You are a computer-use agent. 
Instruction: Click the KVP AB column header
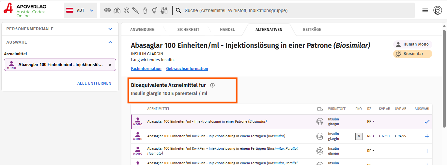coord(384,109)
